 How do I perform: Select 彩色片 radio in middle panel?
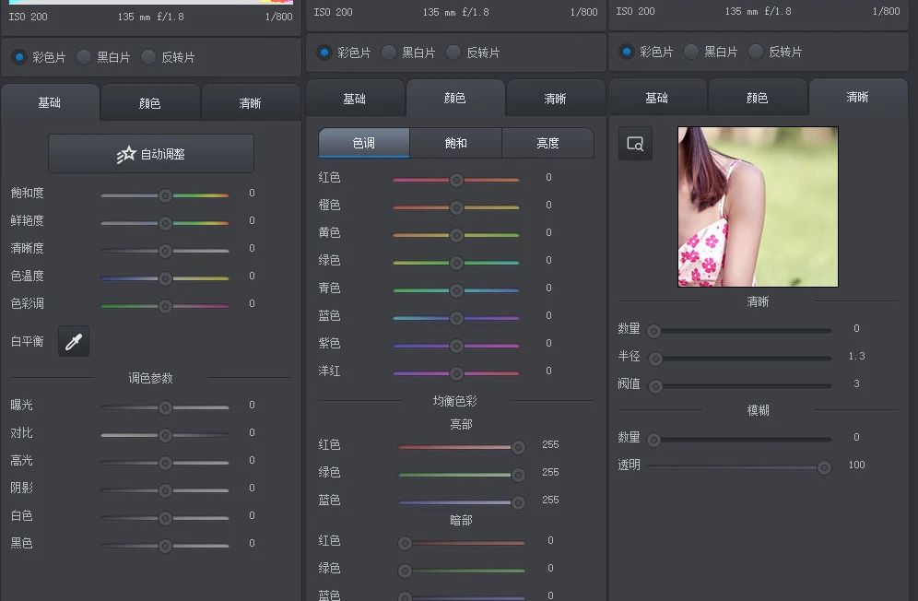pyautogui.click(x=324, y=53)
